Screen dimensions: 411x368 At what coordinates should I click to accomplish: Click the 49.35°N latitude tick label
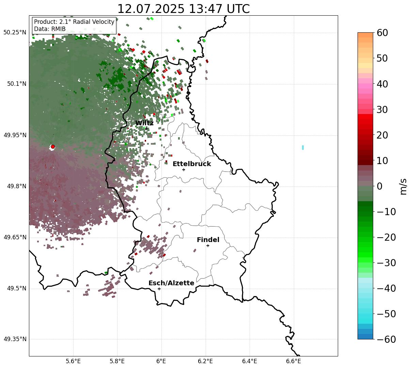coord(15,339)
